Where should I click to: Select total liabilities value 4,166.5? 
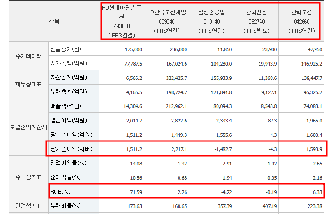[x=134, y=92]
